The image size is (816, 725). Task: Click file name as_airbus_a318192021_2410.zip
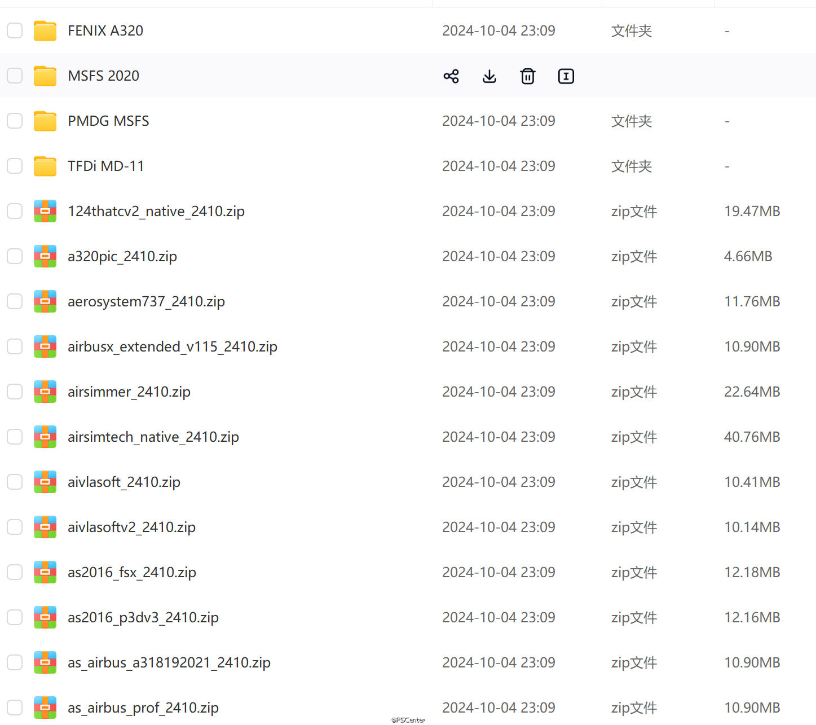[x=169, y=663]
